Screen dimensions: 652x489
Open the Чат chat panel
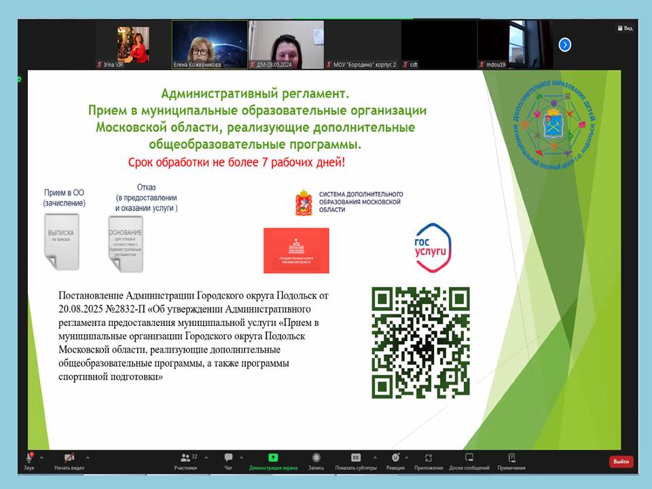[228, 458]
